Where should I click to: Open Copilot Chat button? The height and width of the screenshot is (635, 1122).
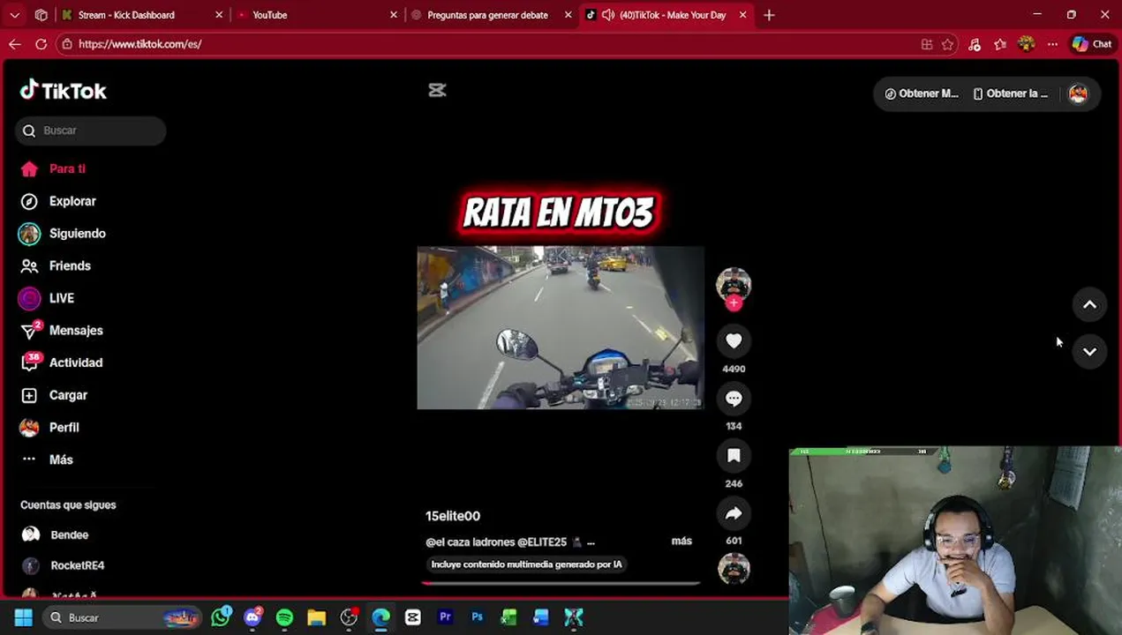pyautogui.click(x=1092, y=44)
